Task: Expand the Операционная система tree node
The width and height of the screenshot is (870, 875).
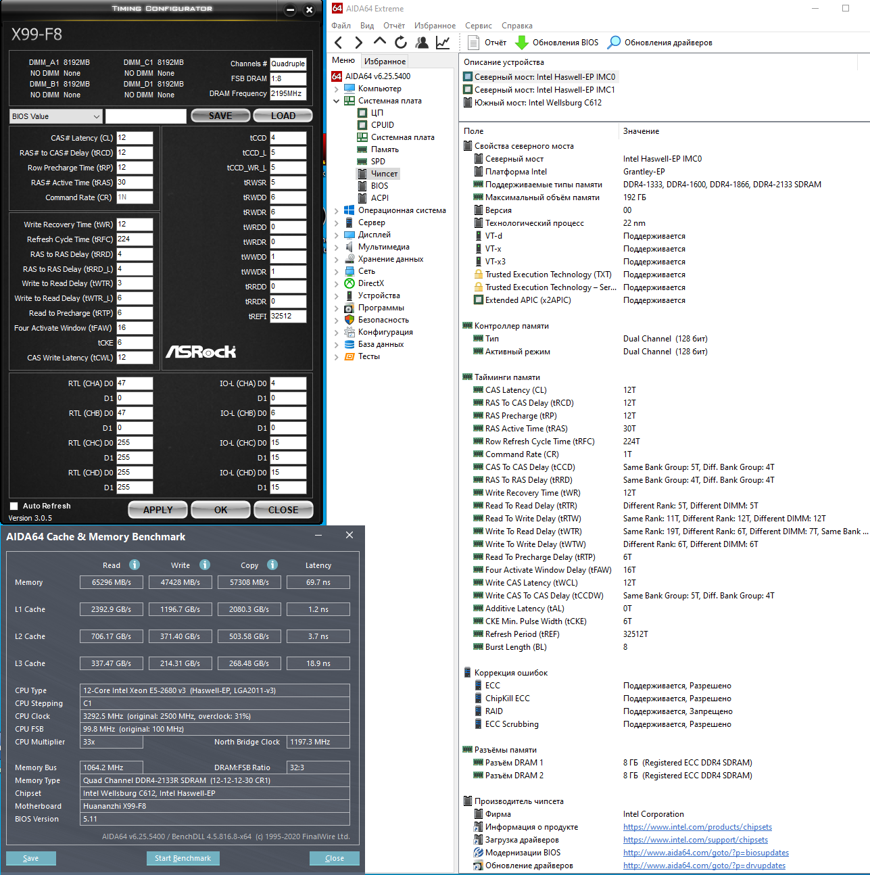Action: coord(337,210)
